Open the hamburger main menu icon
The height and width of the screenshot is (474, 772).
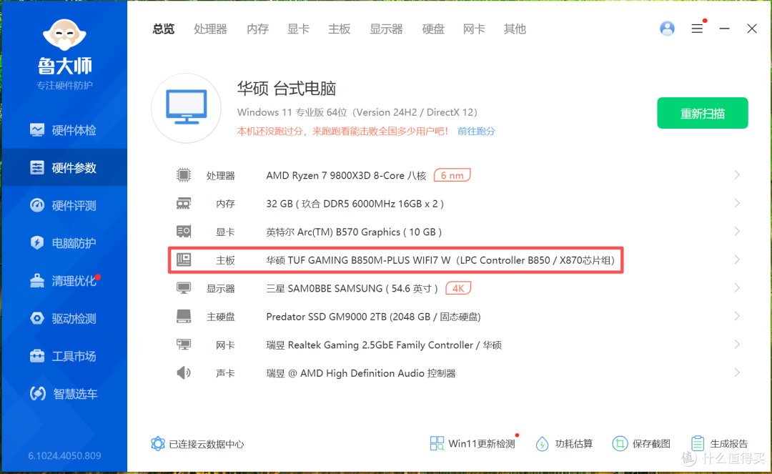(697, 29)
